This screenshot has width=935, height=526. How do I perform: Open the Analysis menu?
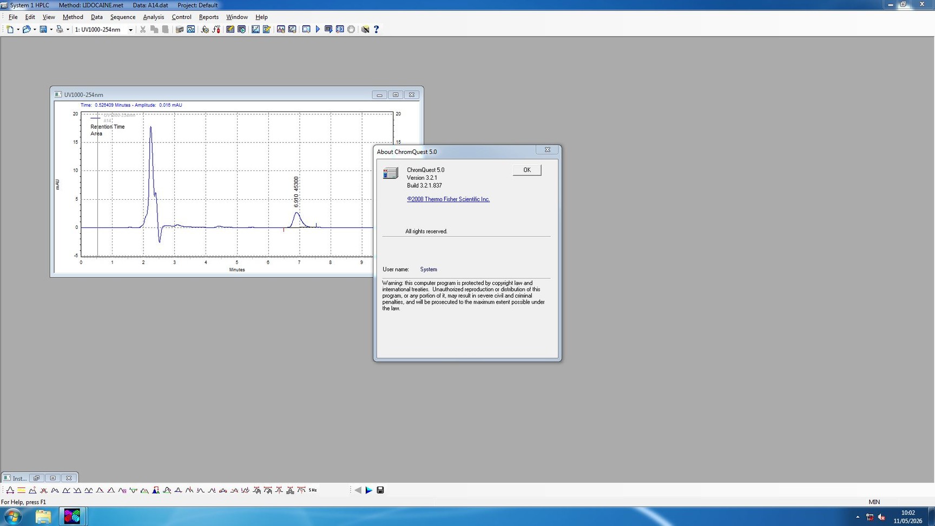tap(154, 17)
